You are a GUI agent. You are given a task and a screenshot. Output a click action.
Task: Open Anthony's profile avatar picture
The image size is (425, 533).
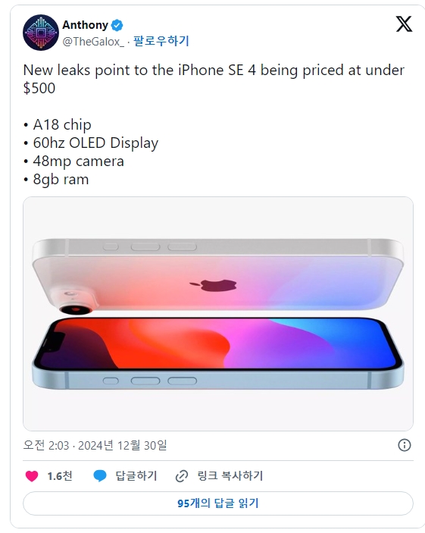coord(41,33)
